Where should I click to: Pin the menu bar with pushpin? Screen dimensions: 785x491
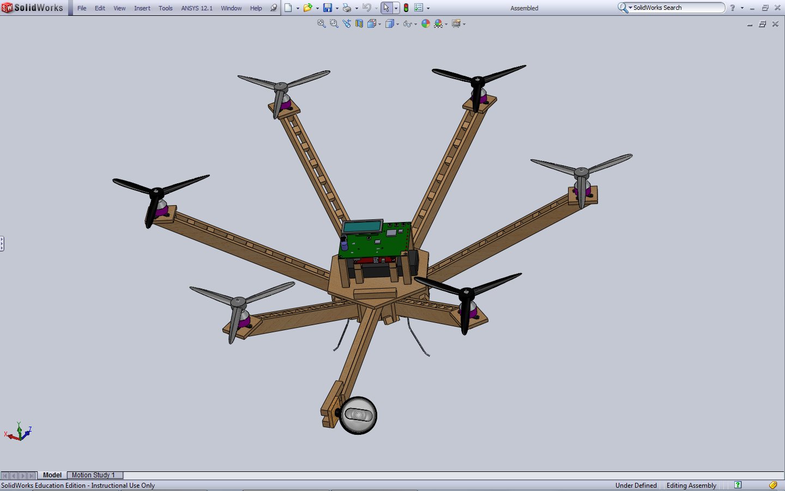tap(274, 8)
